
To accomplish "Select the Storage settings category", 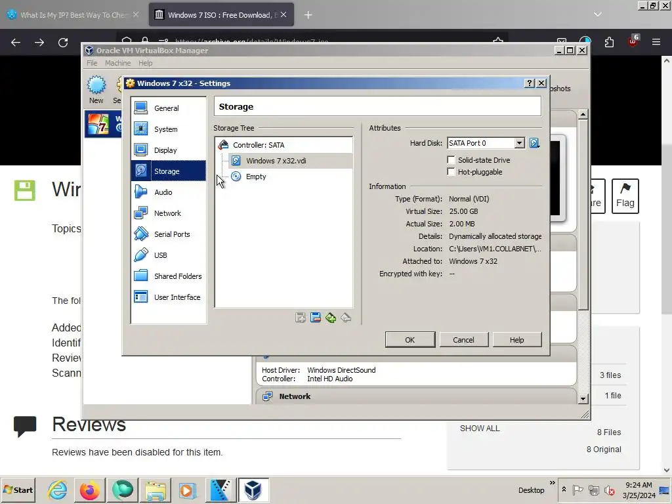I will 169,171.
